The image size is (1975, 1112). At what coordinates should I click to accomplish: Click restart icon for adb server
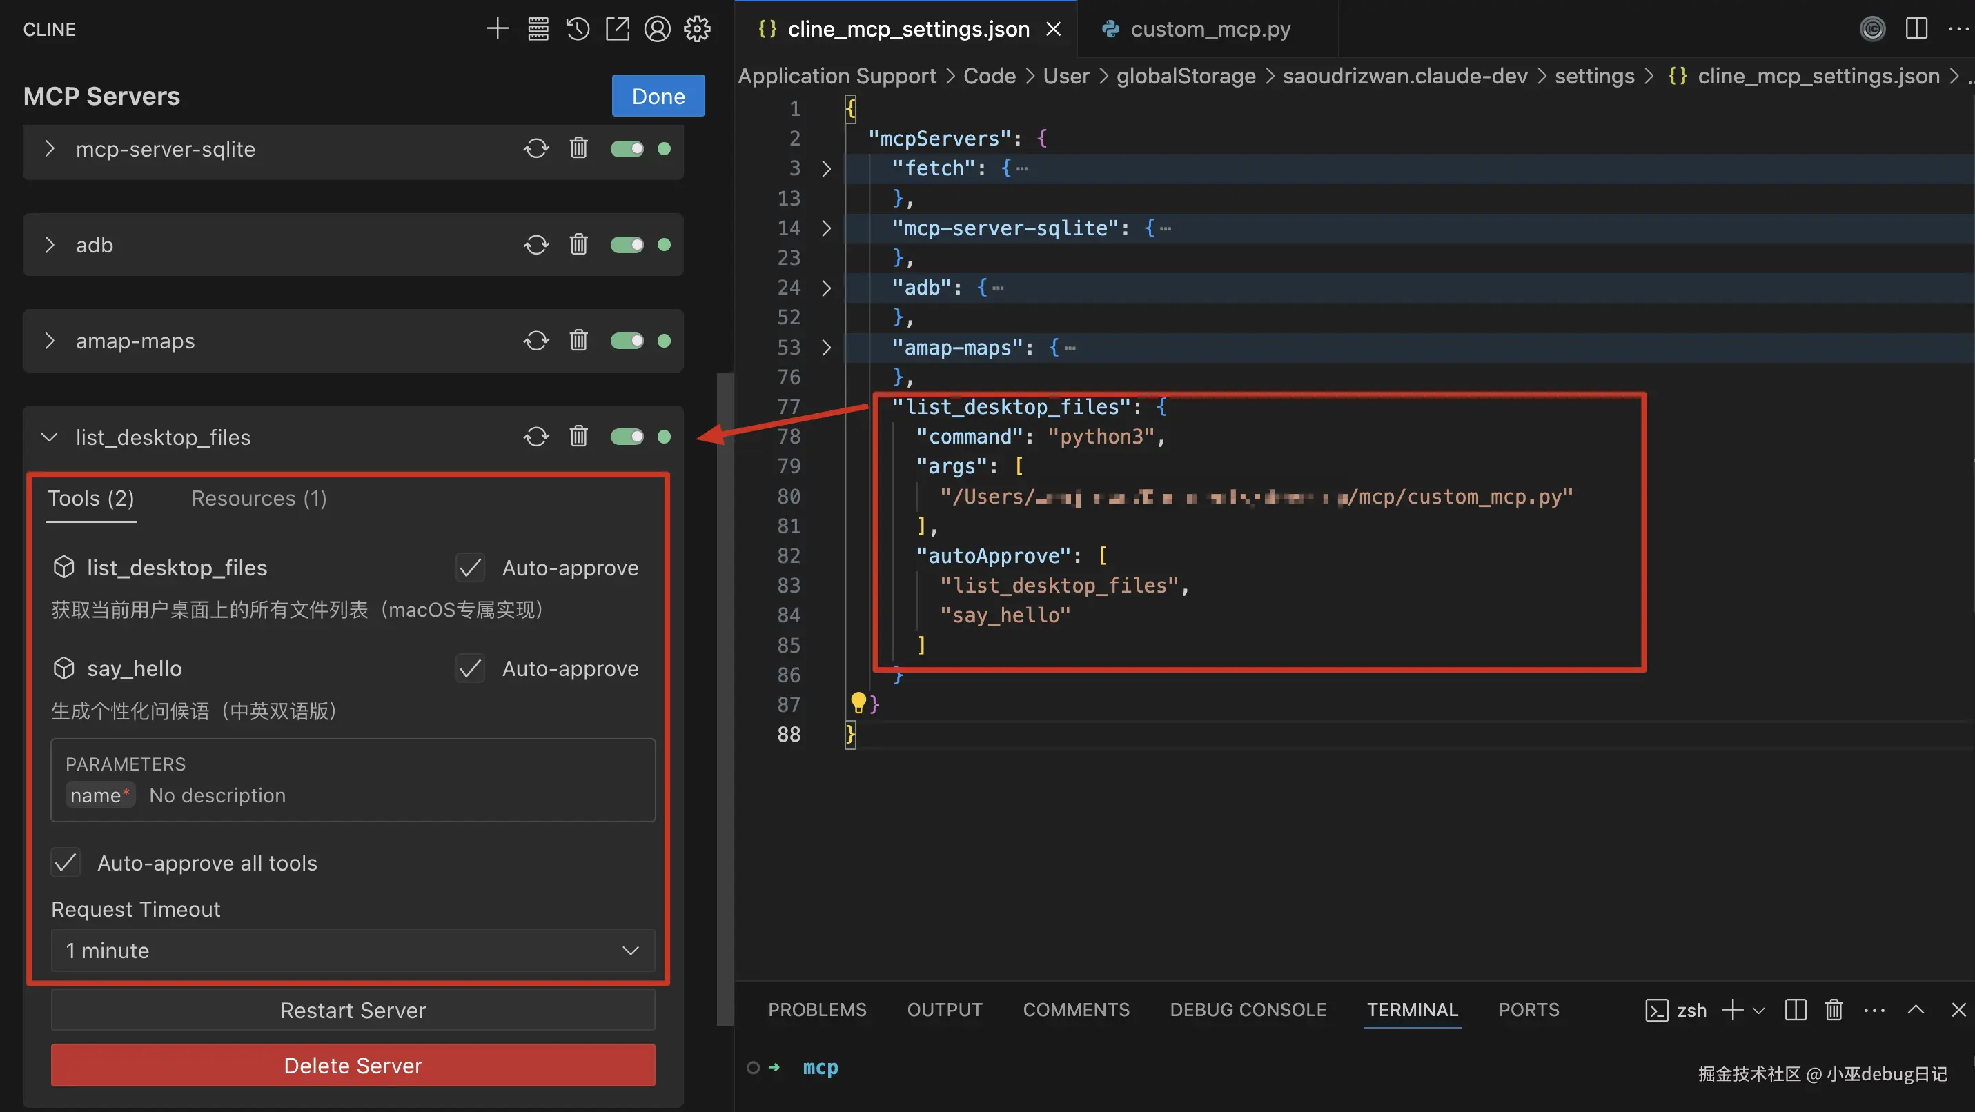[536, 246]
